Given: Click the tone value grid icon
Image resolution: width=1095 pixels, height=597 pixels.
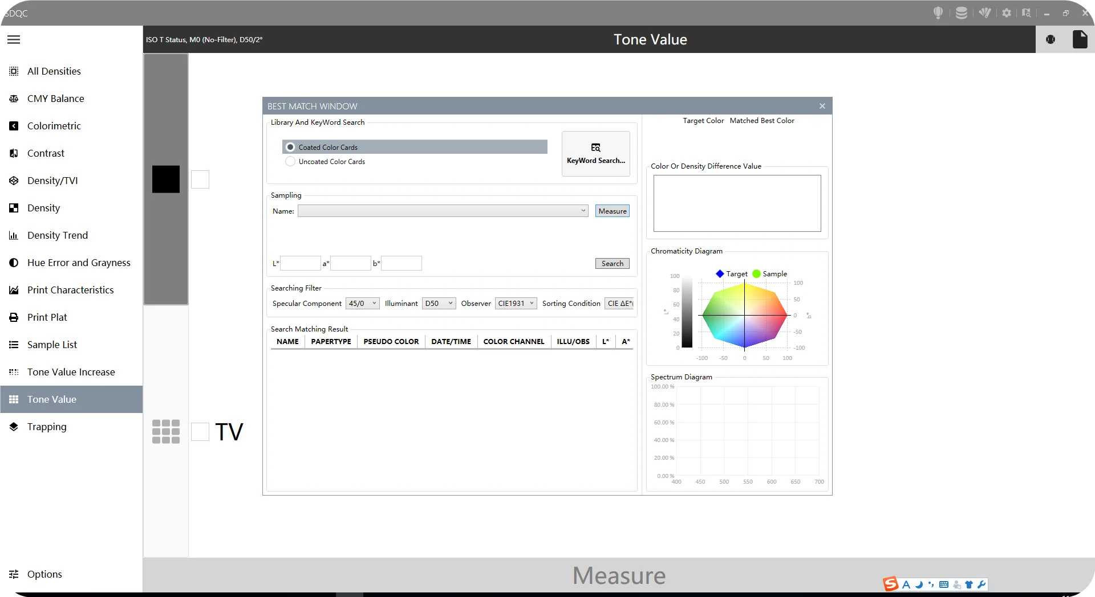Looking at the screenshot, I should [166, 431].
